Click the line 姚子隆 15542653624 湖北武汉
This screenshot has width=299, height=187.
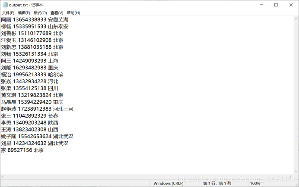tap(37, 136)
